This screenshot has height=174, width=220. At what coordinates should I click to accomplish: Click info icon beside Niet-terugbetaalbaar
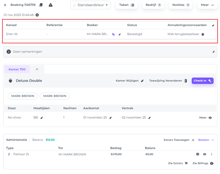203,34
